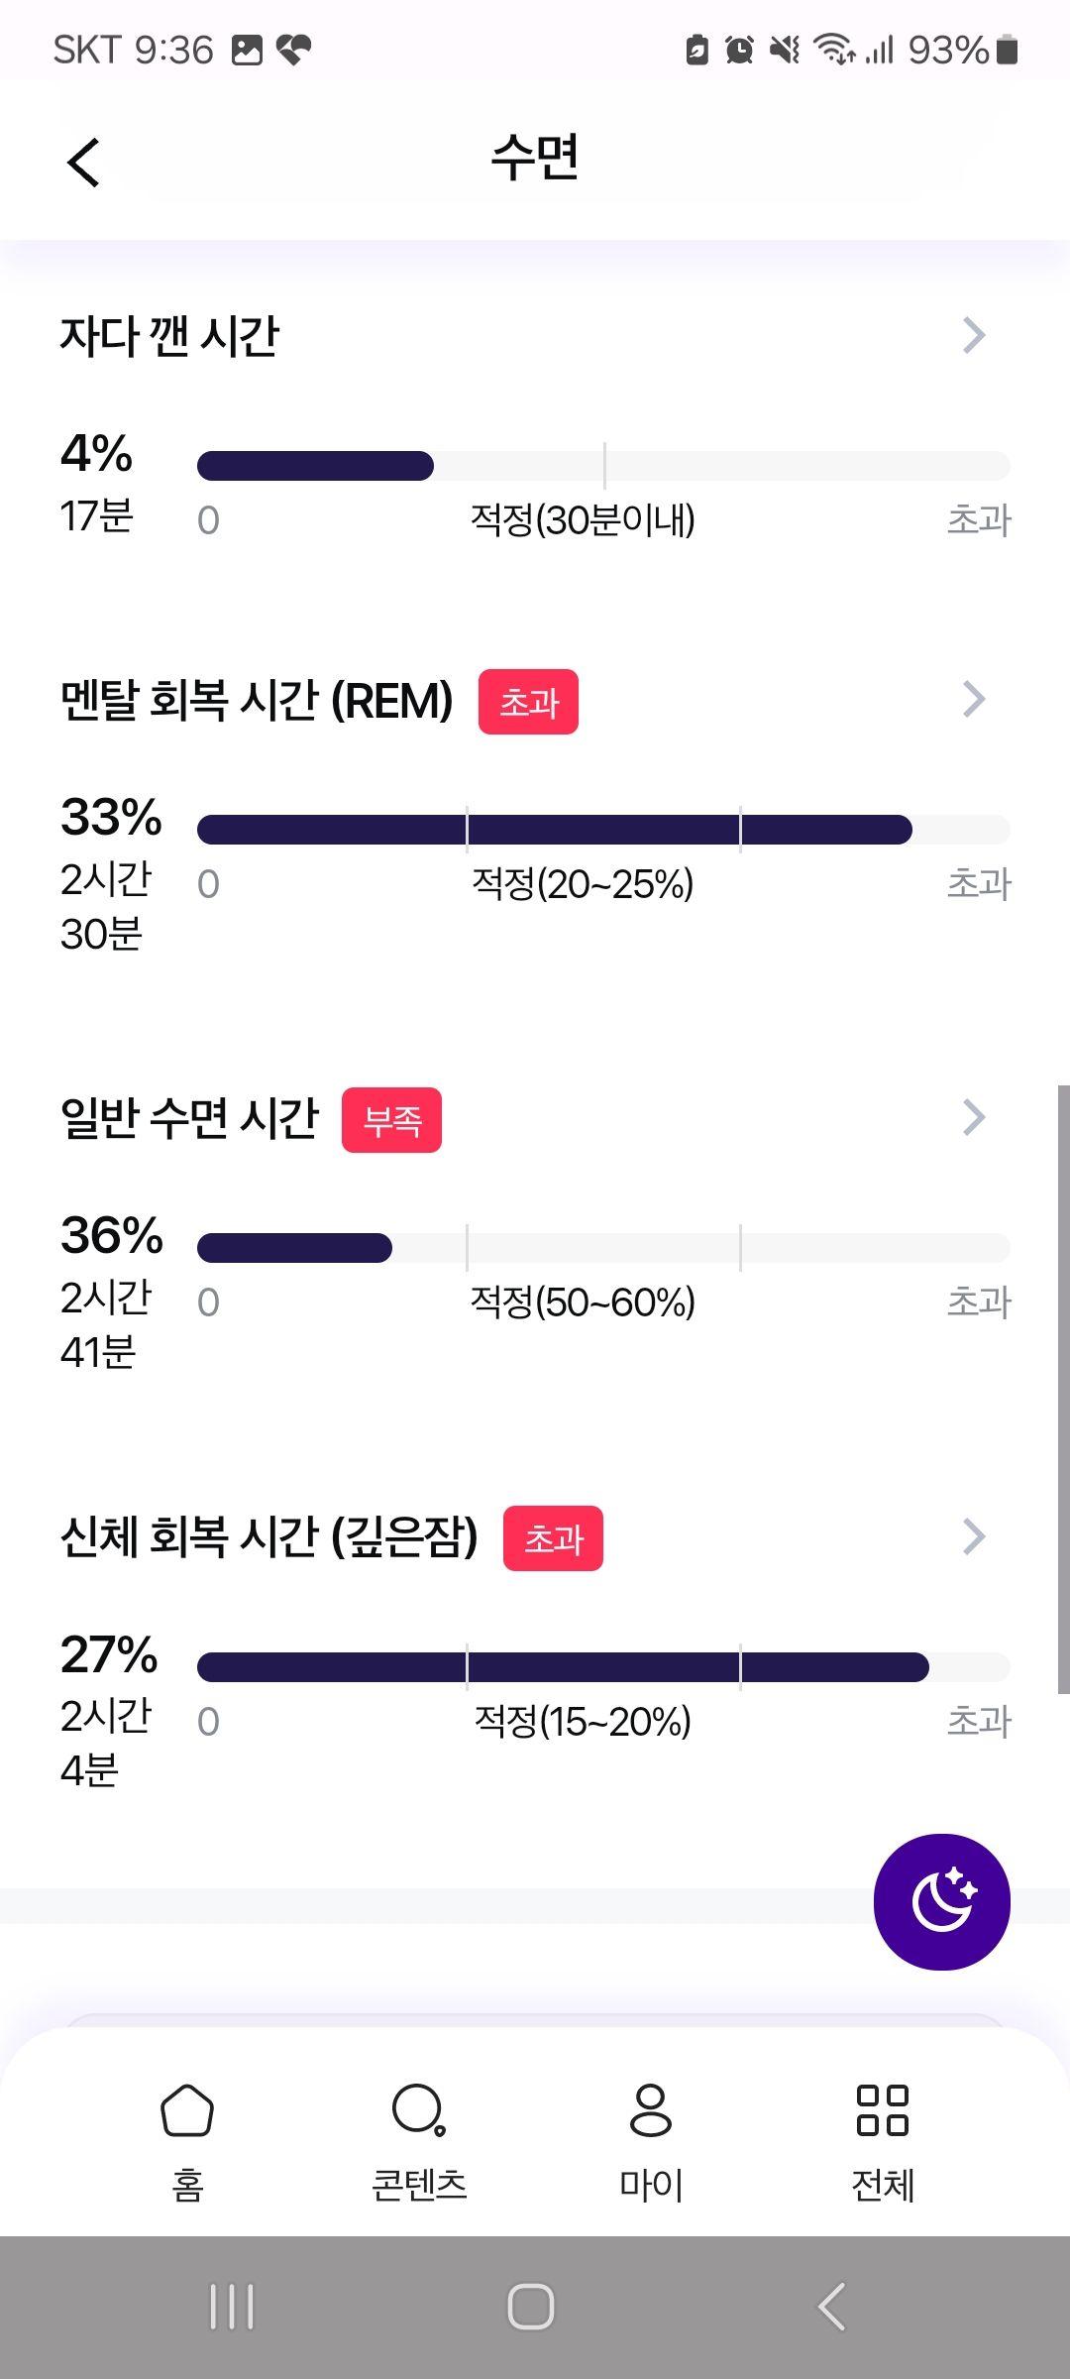The image size is (1070, 2379).
Task: Tap Android system back button
Action: [x=832, y=2307]
